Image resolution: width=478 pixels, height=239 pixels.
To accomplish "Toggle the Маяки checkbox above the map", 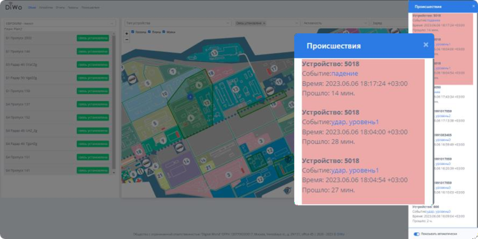I will 164,31.
